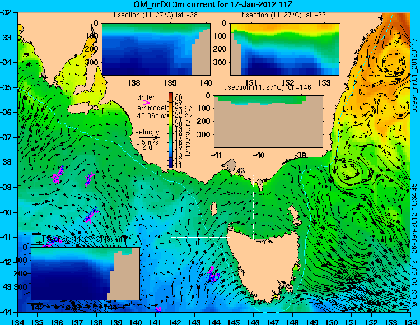Click the vertical 'ocean_nr01_20120117' label
The width and height of the screenshot is (420, 325).
click(414, 75)
